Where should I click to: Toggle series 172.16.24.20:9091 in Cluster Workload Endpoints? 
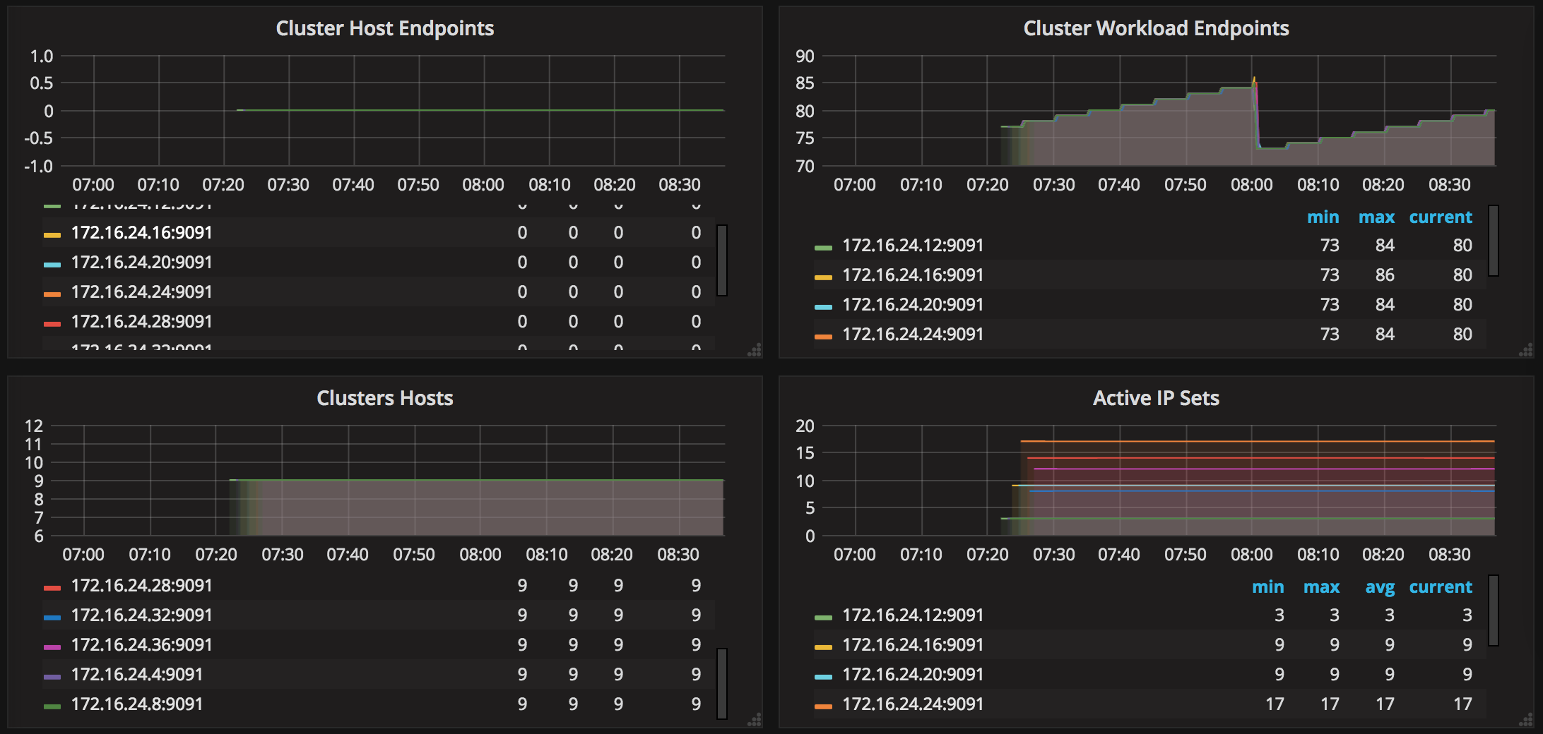click(x=913, y=305)
